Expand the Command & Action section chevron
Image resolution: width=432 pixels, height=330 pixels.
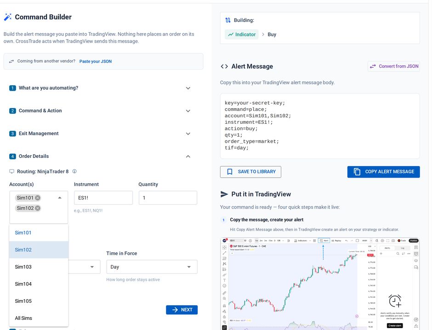tap(188, 111)
